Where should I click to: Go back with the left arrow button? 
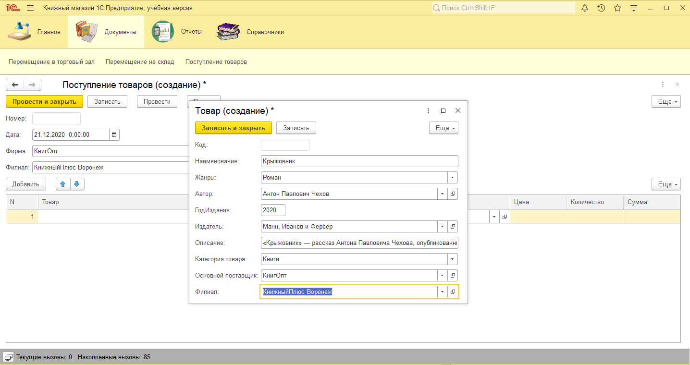(15, 85)
